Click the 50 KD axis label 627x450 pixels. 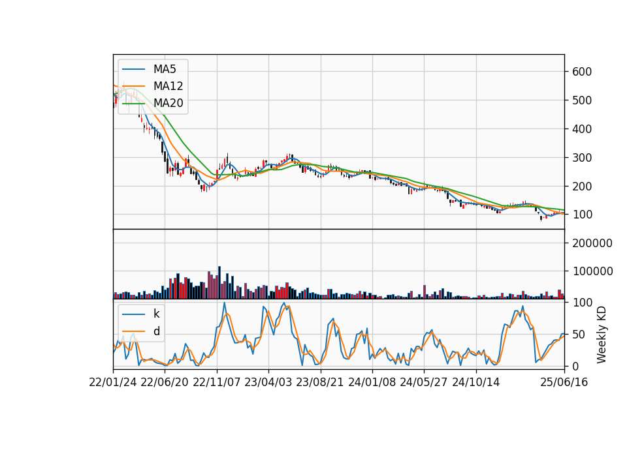point(579,335)
